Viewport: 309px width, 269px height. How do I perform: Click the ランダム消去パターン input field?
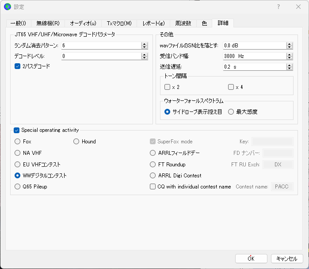point(101,46)
